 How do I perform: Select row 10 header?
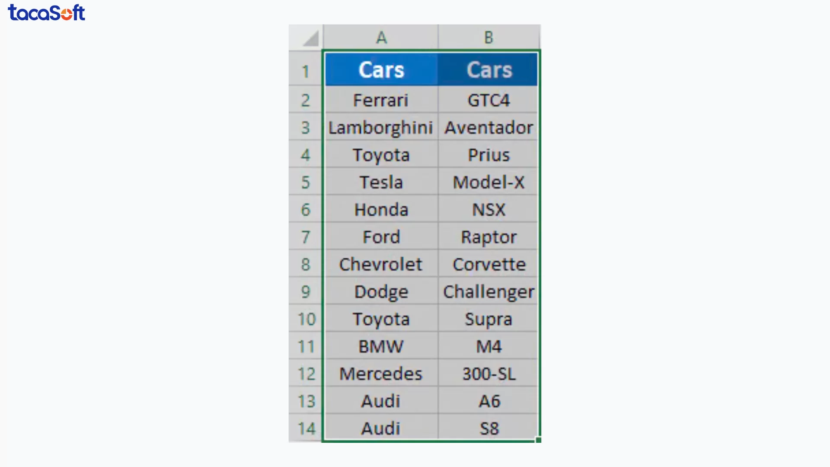click(305, 319)
